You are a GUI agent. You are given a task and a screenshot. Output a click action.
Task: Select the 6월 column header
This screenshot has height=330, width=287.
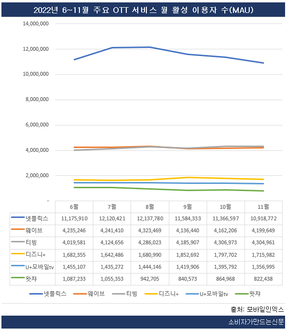(x=74, y=207)
